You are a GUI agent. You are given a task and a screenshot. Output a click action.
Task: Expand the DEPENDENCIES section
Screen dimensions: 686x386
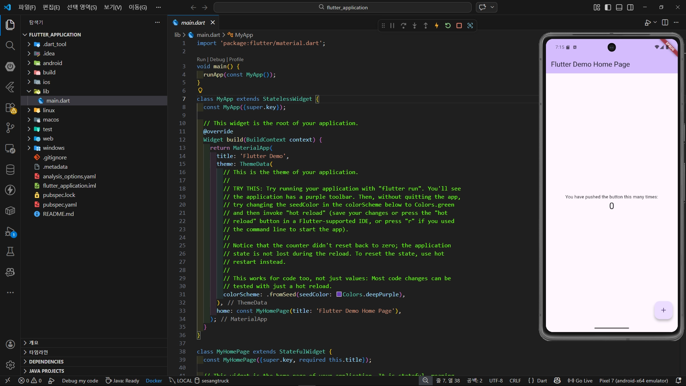tap(46, 362)
